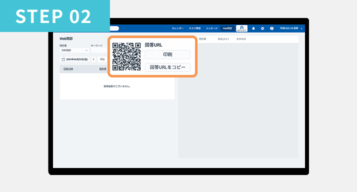
Task: Click the help question mark icon
Action: (x=271, y=28)
